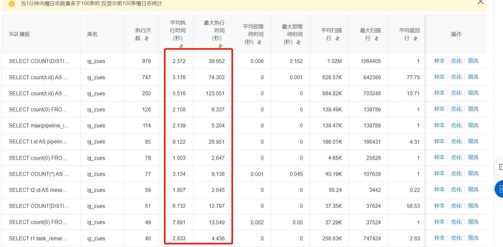
Task: Click 限流 for the 979-executions row
Action: click(473, 61)
